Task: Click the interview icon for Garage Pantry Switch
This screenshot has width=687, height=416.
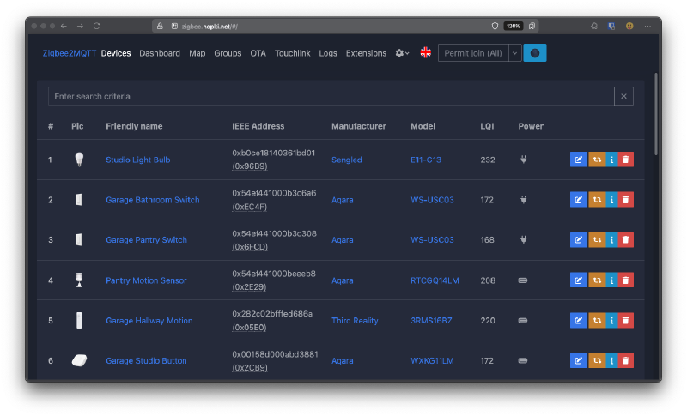Action: (x=611, y=240)
